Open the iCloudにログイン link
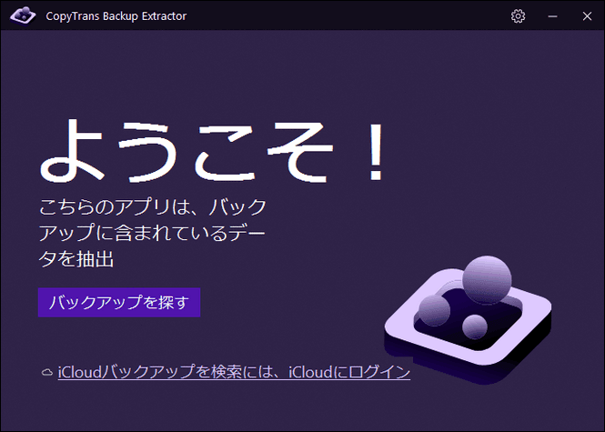Image resolution: width=605 pixels, height=432 pixels. coord(234,372)
